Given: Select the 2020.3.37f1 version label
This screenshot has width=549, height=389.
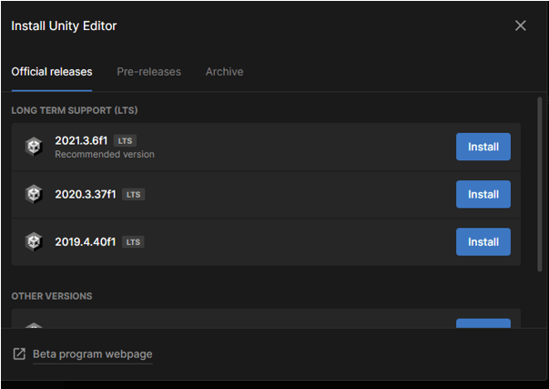Looking at the screenshot, I should 86,194.
